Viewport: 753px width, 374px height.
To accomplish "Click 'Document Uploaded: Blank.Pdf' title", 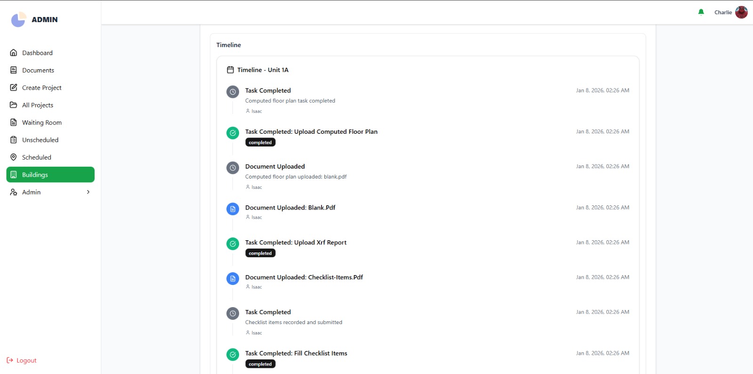I will pyautogui.click(x=290, y=208).
